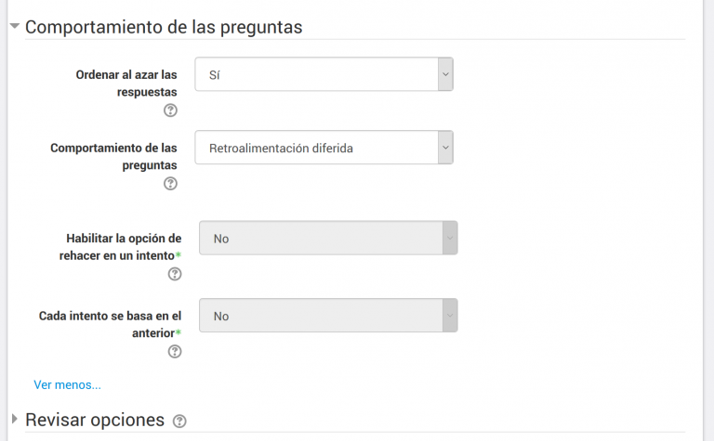Click the Comportamiento de las preguntas section heading
The height and width of the screenshot is (441, 714).
pyautogui.click(x=164, y=27)
